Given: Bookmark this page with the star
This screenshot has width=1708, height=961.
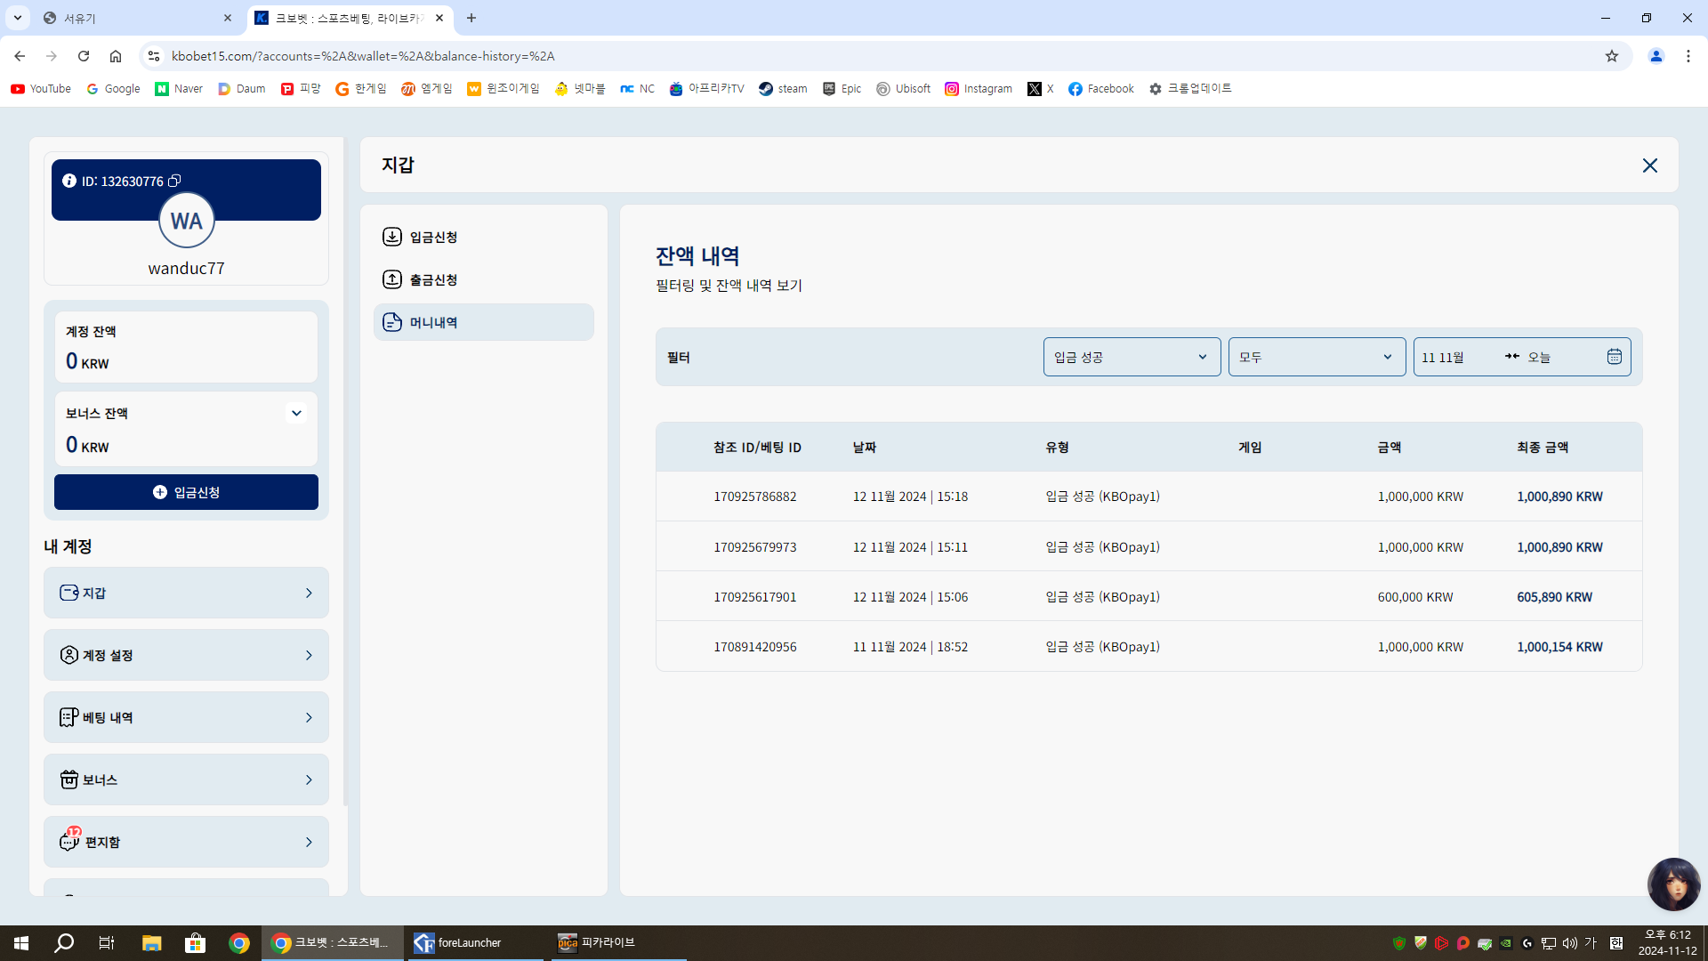Looking at the screenshot, I should click(1612, 56).
